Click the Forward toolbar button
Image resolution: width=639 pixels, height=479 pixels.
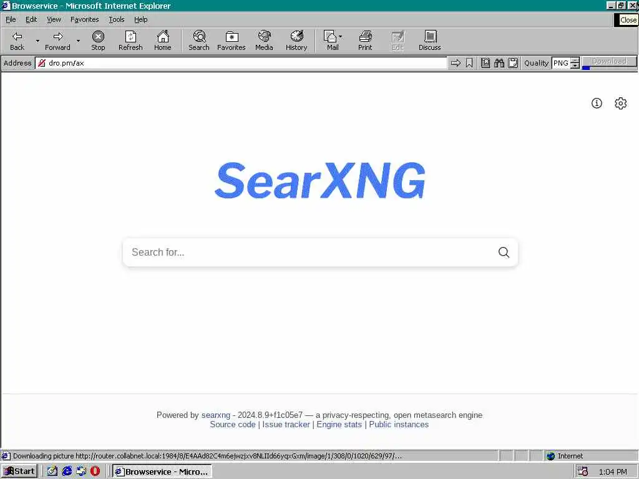(57, 41)
